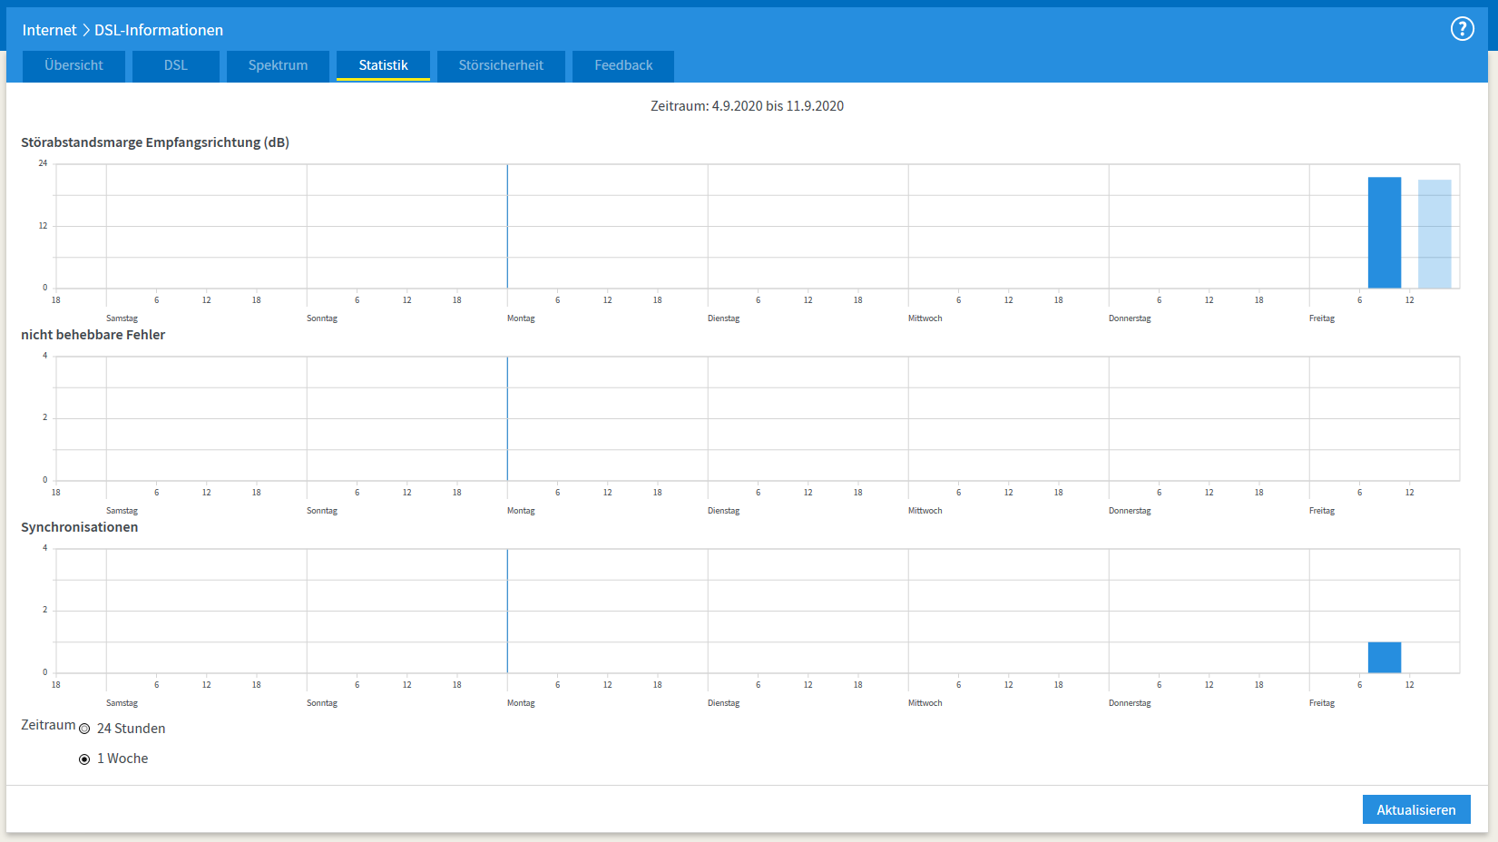Screen dimensions: 1498x842
Task: Go to the Spektrum tab
Action: tap(278, 65)
